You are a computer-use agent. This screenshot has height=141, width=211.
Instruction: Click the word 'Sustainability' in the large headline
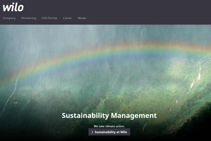point(85,115)
